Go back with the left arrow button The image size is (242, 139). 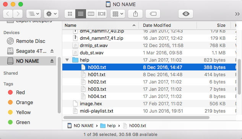pyautogui.click(x=8, y=14)
